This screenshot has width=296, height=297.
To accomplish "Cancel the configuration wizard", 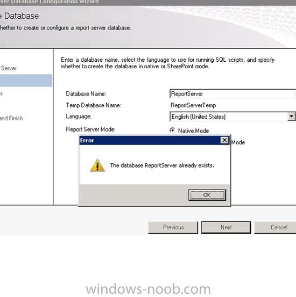I will (x=275, y=227).
